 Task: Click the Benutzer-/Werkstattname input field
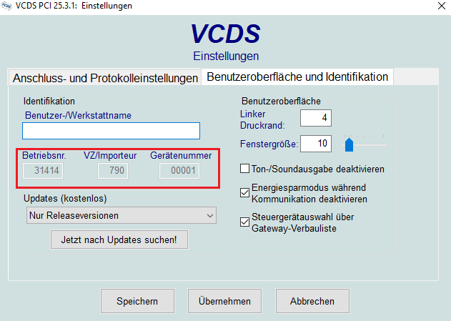point(111,131)
